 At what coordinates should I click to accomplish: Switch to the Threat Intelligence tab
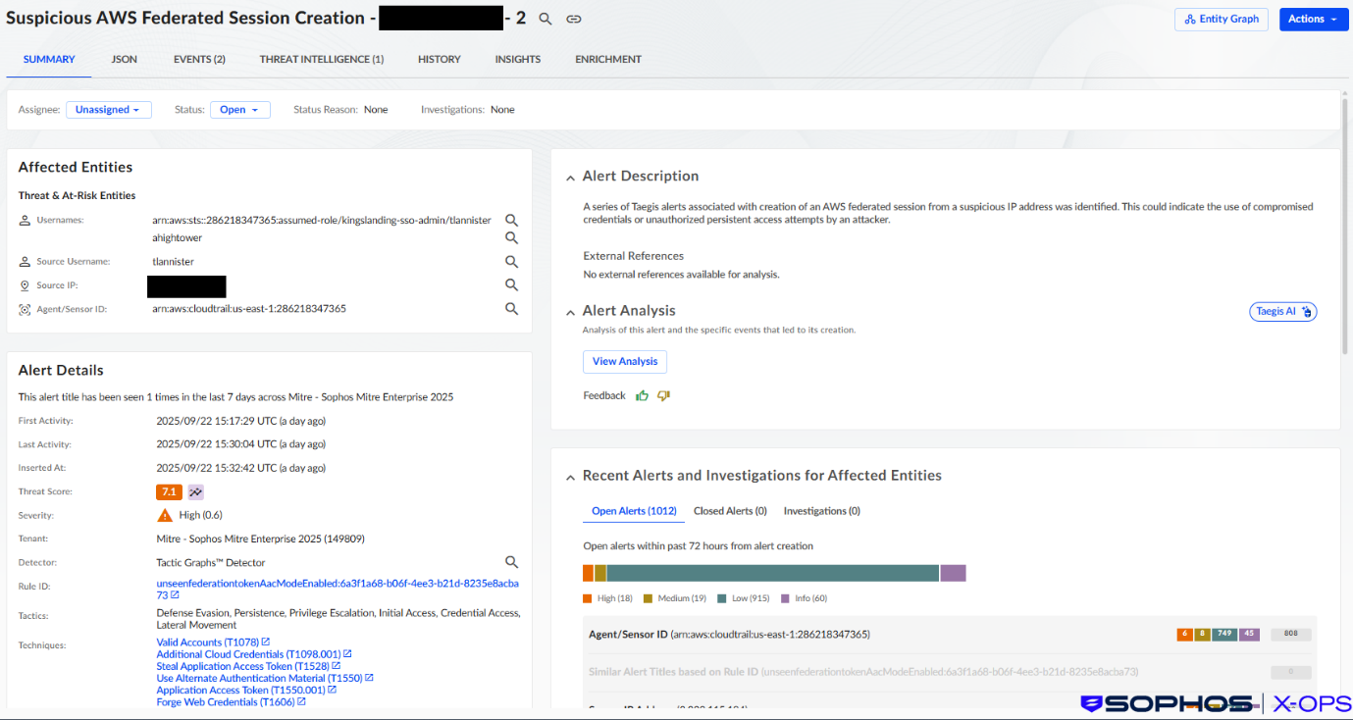321,59
